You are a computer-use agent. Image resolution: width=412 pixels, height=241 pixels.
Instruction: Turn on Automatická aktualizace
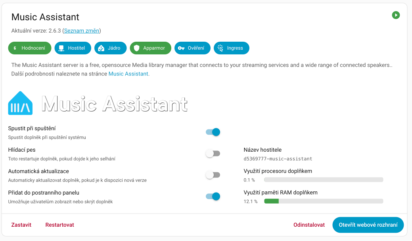click(213, 175)
